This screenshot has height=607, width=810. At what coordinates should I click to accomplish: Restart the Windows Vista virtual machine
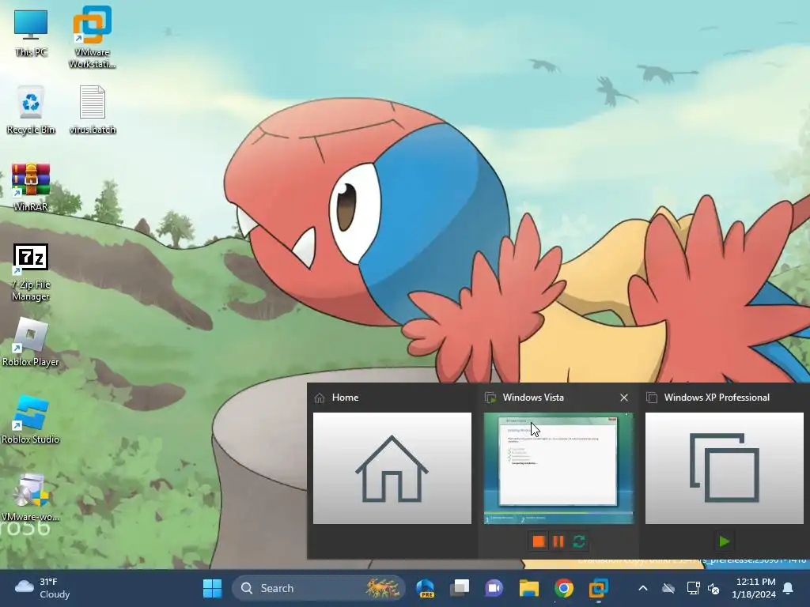point(579,541)
